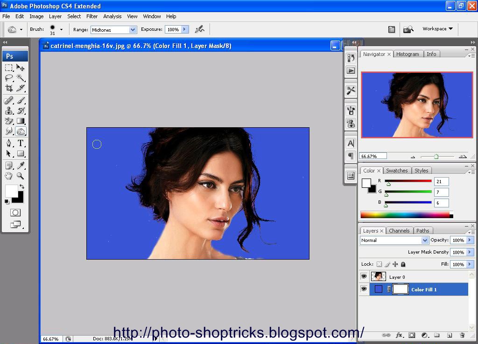Select the Rectangular Marquee tool
Image resolution: width=478 pixels, height=344 pixels.
(9, 67)
